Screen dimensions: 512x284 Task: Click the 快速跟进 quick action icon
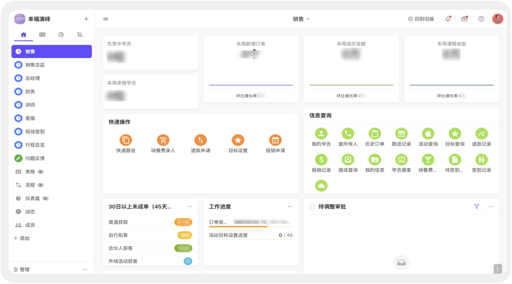coord(125,140)
